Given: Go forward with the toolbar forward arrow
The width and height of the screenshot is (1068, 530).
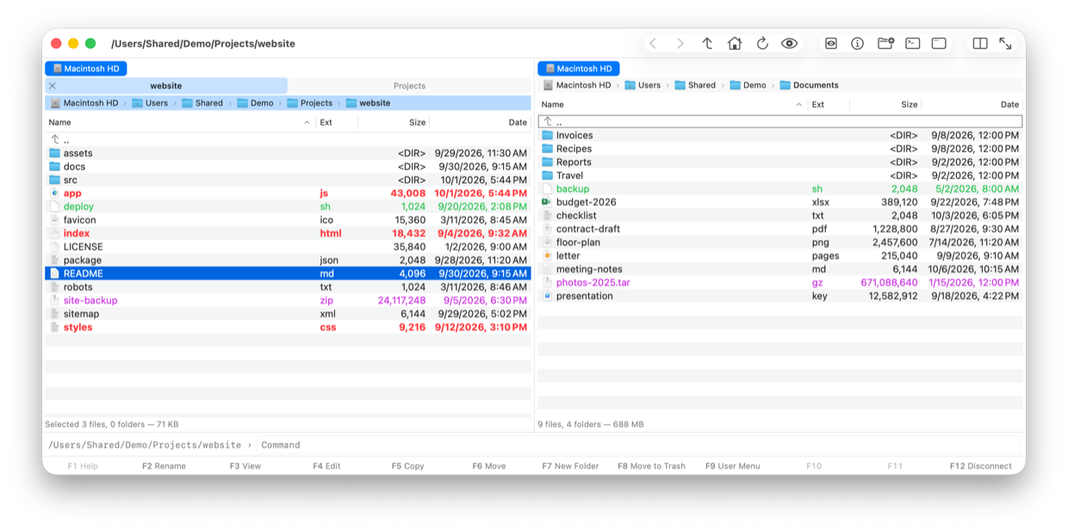Looking at the screenshot, I should click(x=680, y=43).
